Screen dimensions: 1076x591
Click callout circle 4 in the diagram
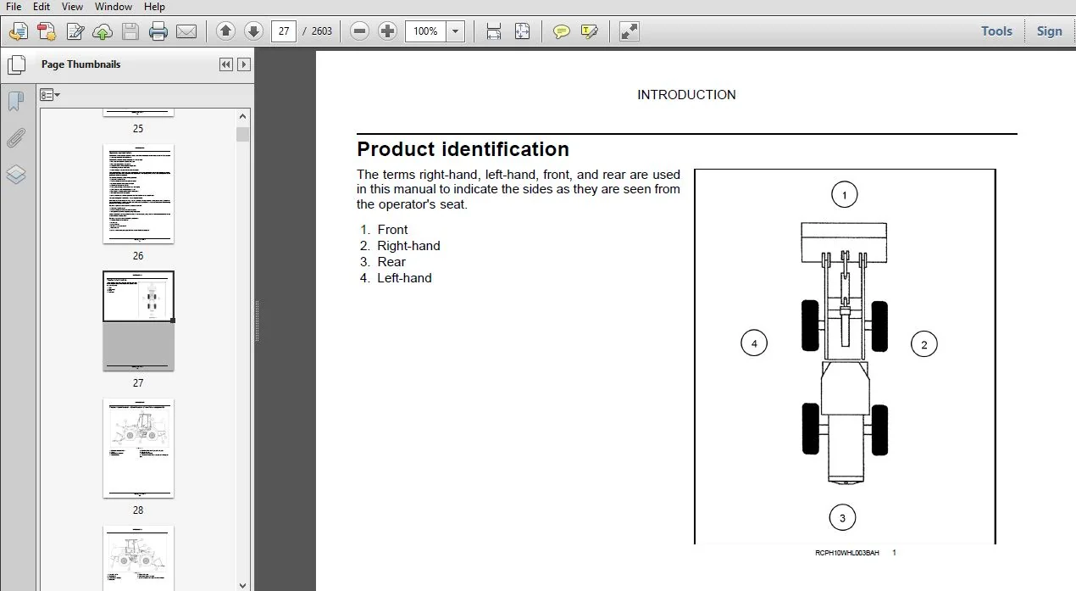[754, 343]
